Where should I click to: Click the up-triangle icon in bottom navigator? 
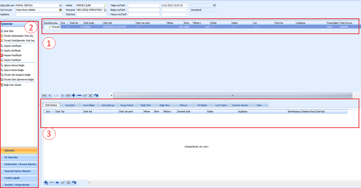pos(57,182)
